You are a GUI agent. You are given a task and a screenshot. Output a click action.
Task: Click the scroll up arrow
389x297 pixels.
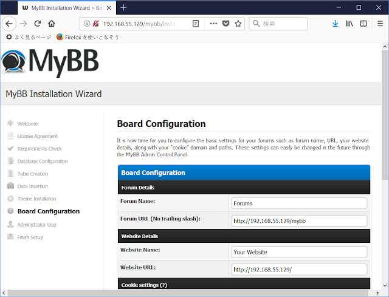click(x=385, y=46)
